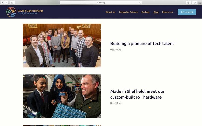This screenshot has height=126, width=202.
Task: Open the Ecology menu item
Action: coord(145,12)
